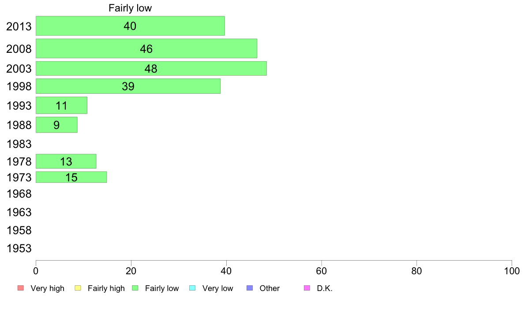The image size is (524, 324).
Task: Select the 1993 bar showing 11
Action: pyautogui.click(x=61, y=106)
